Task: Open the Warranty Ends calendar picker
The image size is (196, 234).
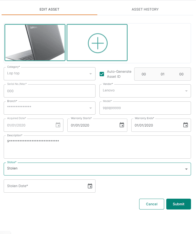Action: [x=186, y=125]
